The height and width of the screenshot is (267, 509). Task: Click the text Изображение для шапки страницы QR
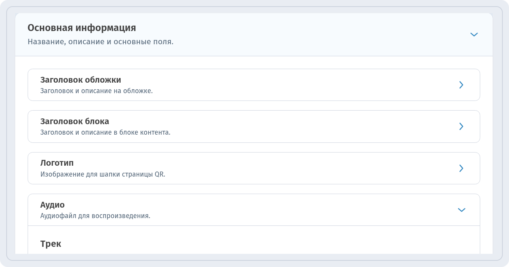click(x=103, y=174)
